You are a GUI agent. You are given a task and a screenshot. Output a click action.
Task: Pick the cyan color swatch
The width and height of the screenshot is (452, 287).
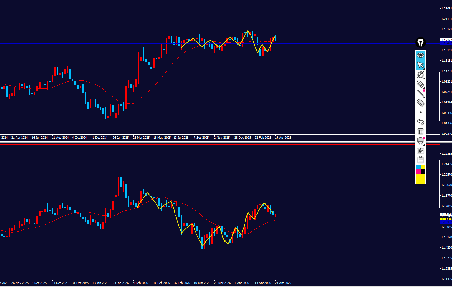418,167
